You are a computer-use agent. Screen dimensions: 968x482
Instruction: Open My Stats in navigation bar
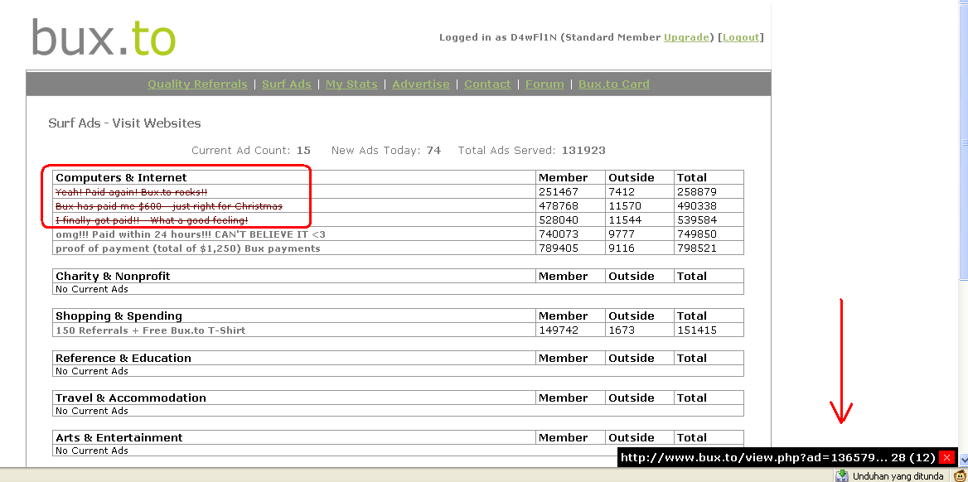coord(351,84)
